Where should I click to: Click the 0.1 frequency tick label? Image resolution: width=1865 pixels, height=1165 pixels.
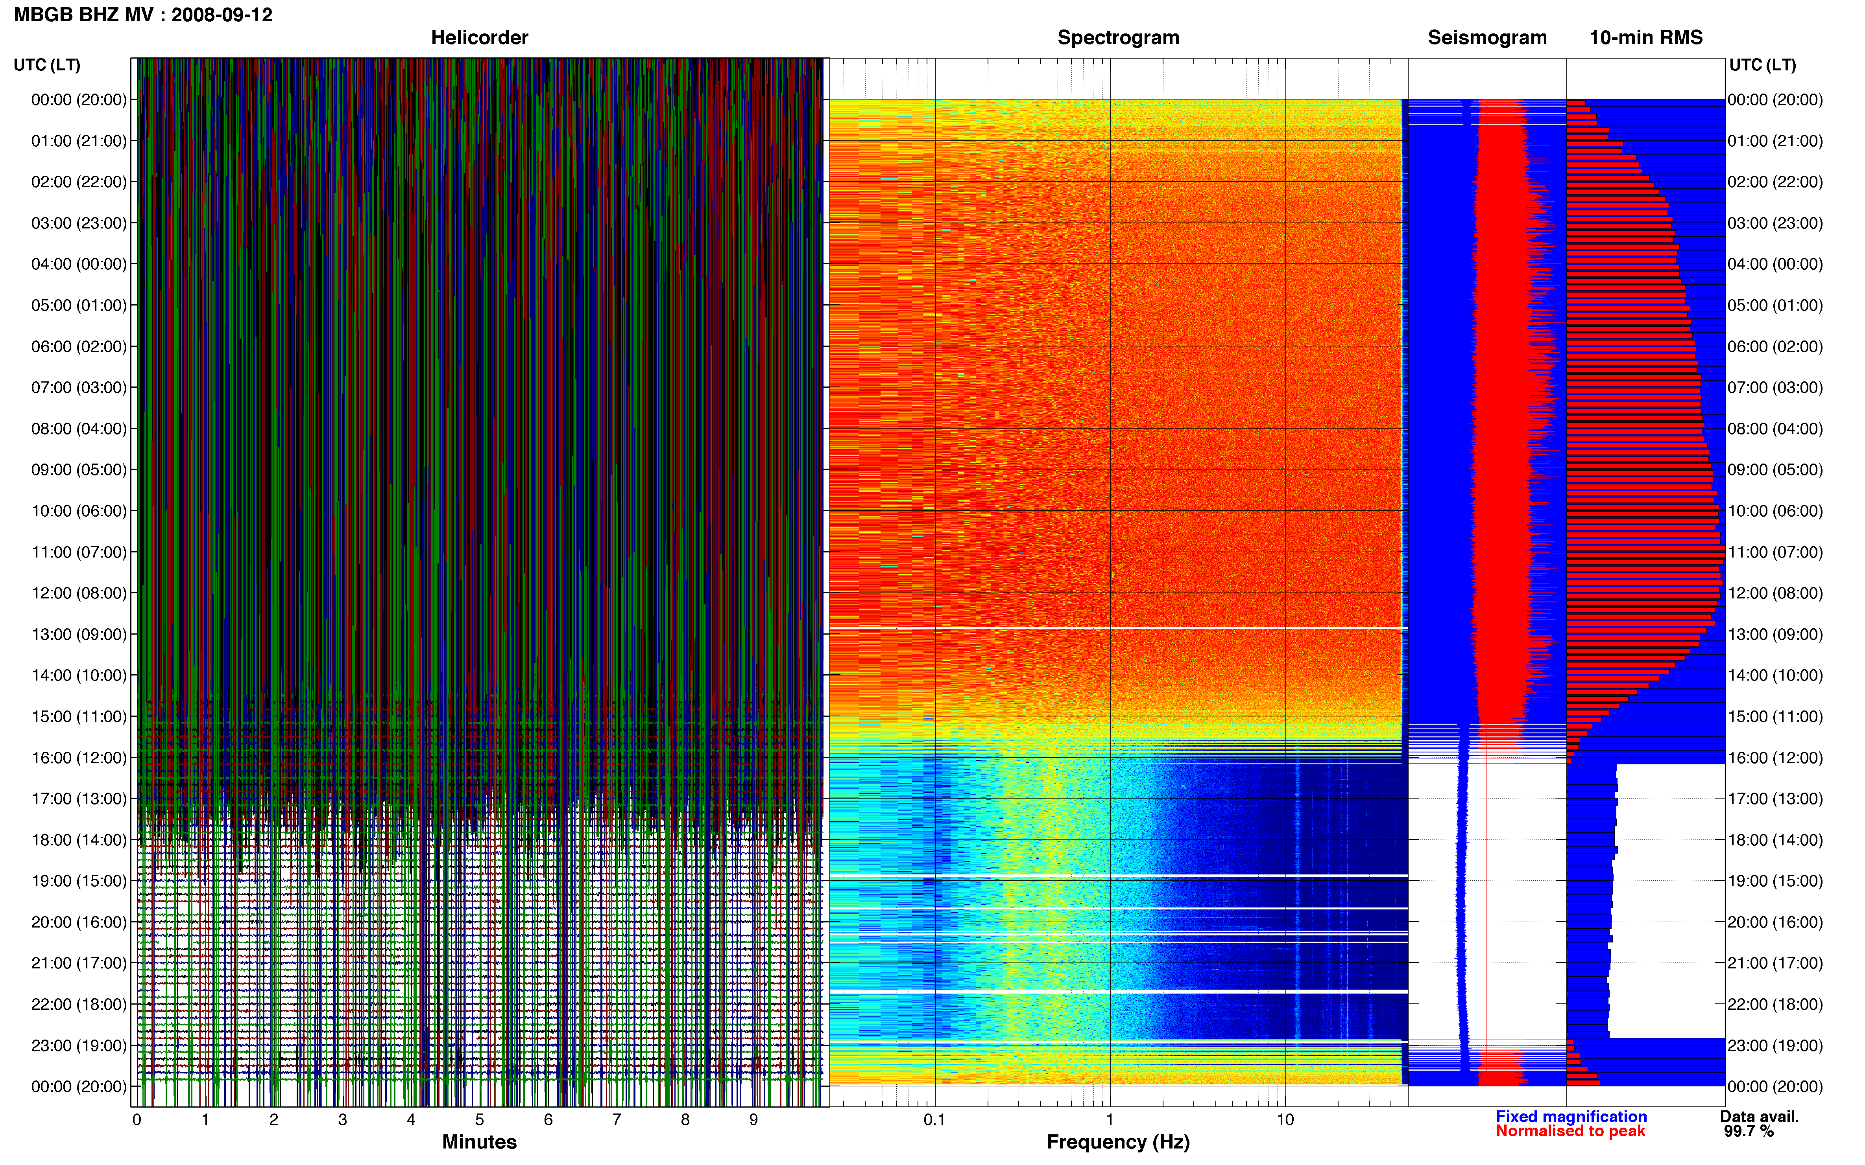tap(934, 1120)
